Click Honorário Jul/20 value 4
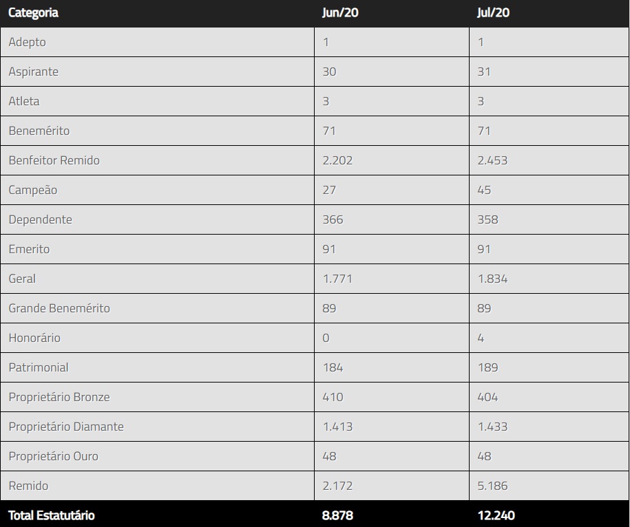Viewport: 630px width, 527px height. coord(481,338)
